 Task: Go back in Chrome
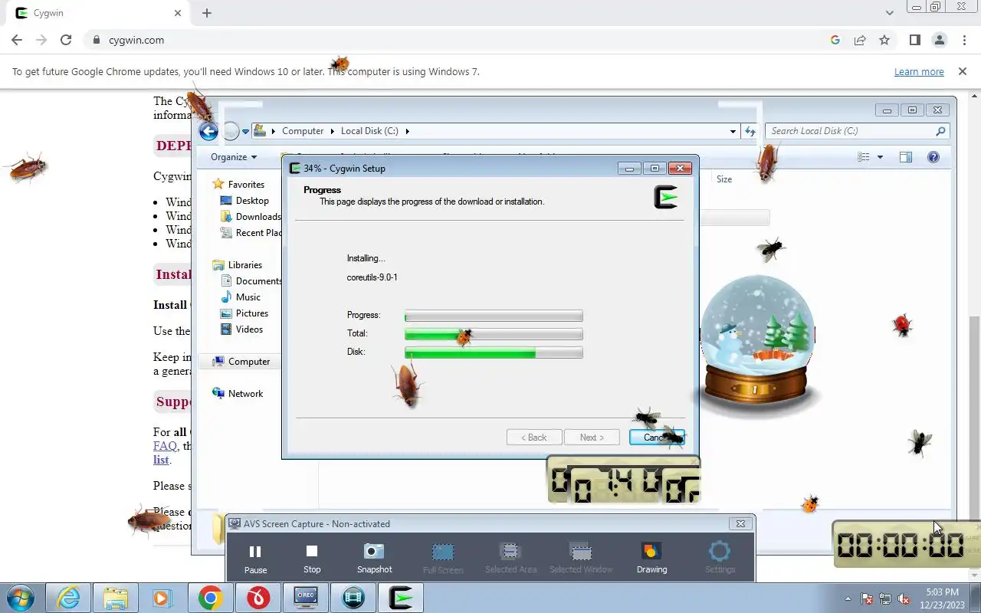pyautogui.click(x=17, y=40)
